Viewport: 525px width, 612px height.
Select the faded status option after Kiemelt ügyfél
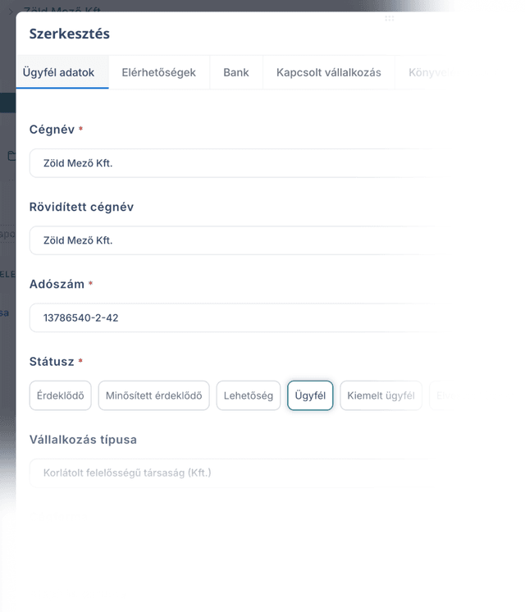point(443,395)
